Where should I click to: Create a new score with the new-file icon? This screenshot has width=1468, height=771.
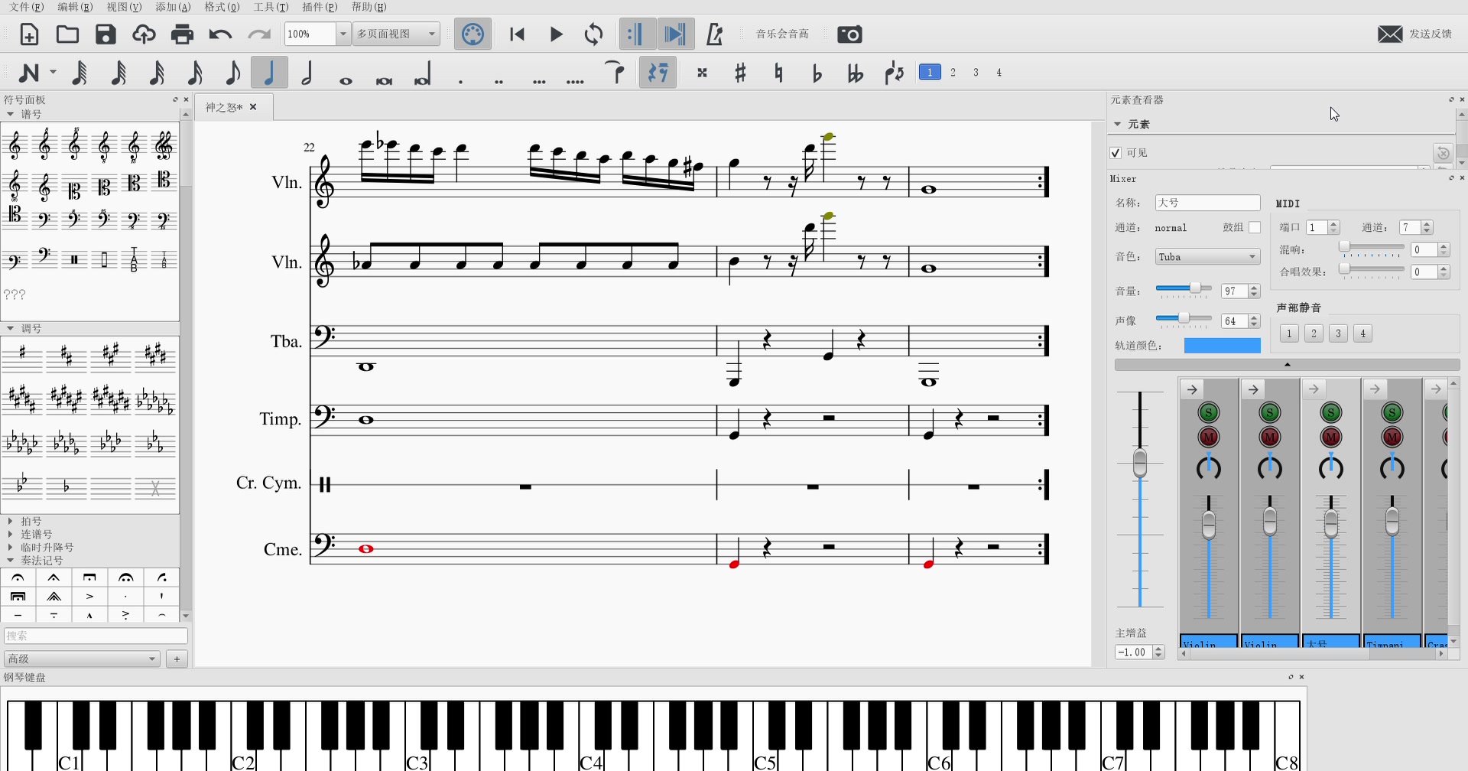pos(29,34)
